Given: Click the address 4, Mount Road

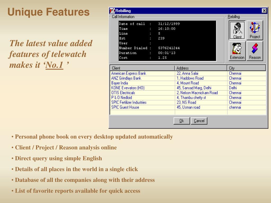Looking at the screenshot, I should pos(188,83).
